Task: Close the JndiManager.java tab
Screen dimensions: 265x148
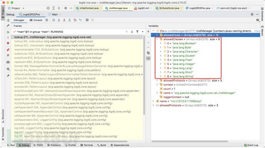Action: (130, 8)
